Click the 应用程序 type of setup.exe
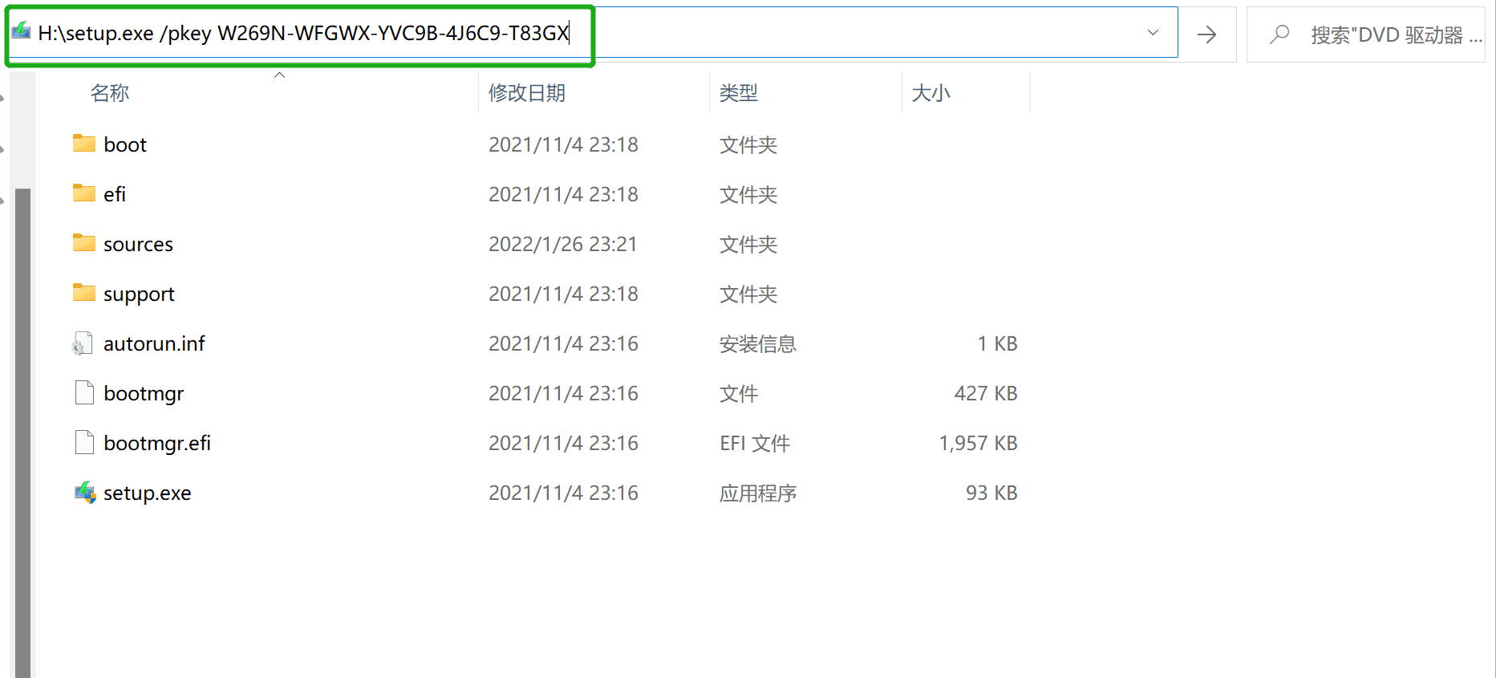The image size is (1496, 678). coord(758,493)
